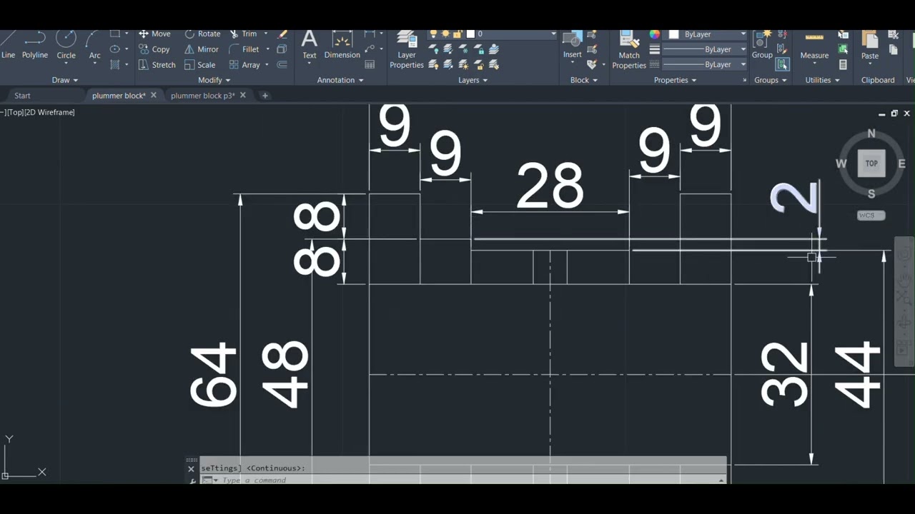Expand the Groups panel
This screenshot has height=514, width=915.
tap(771, 80)
